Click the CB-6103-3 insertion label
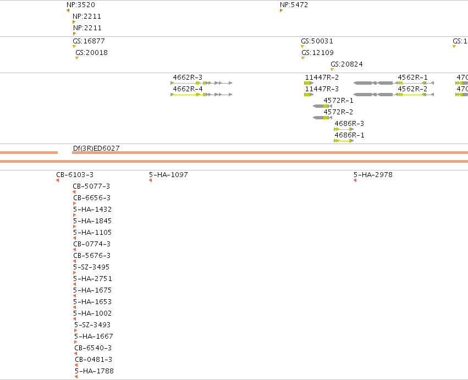Screen dimensions: 468x380 [75, 175]
